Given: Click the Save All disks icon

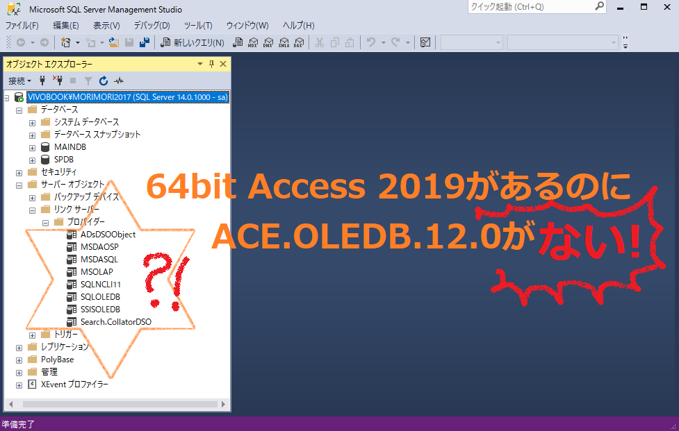Looking at the screenshot, I should 145,42.
